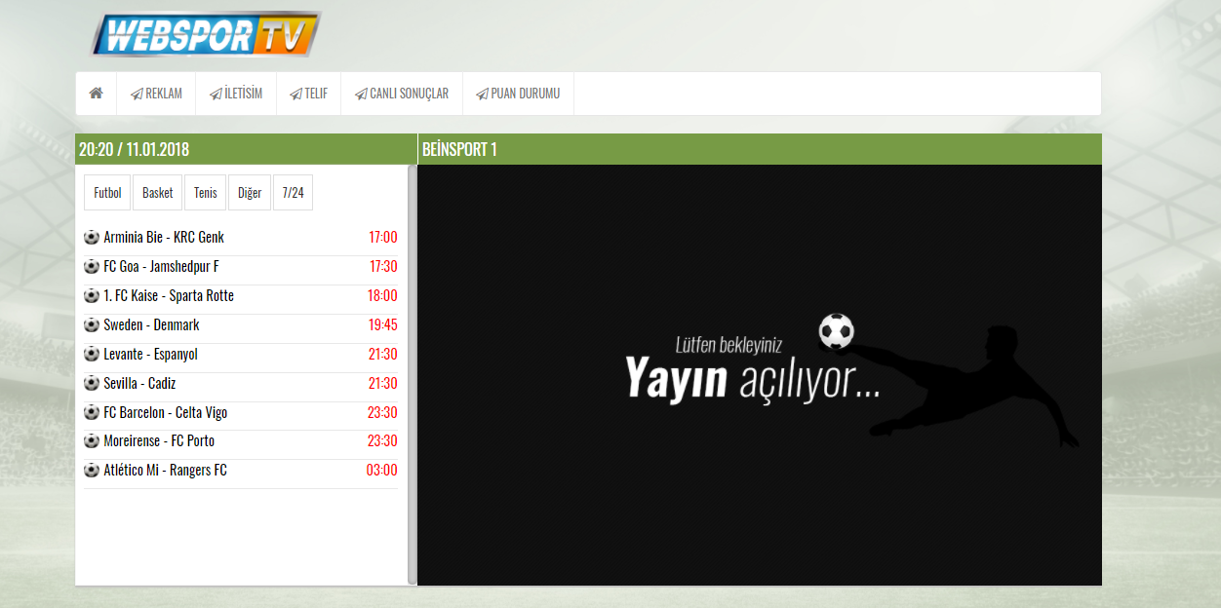Open the FC Goa - Jamshedpur F stream

tap(161, 266)
